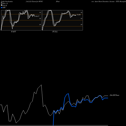
Task: Click the 74.08 value in FULL chart
Action: pyautogui.click(x=79, y=15)
